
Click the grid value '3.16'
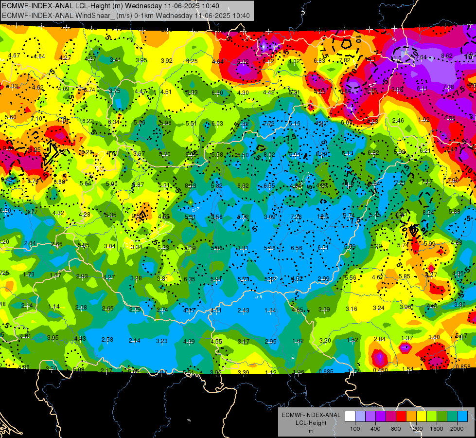pyautogui.click(x=351, y=309)
